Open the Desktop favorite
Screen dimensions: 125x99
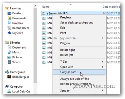point(17,13)
